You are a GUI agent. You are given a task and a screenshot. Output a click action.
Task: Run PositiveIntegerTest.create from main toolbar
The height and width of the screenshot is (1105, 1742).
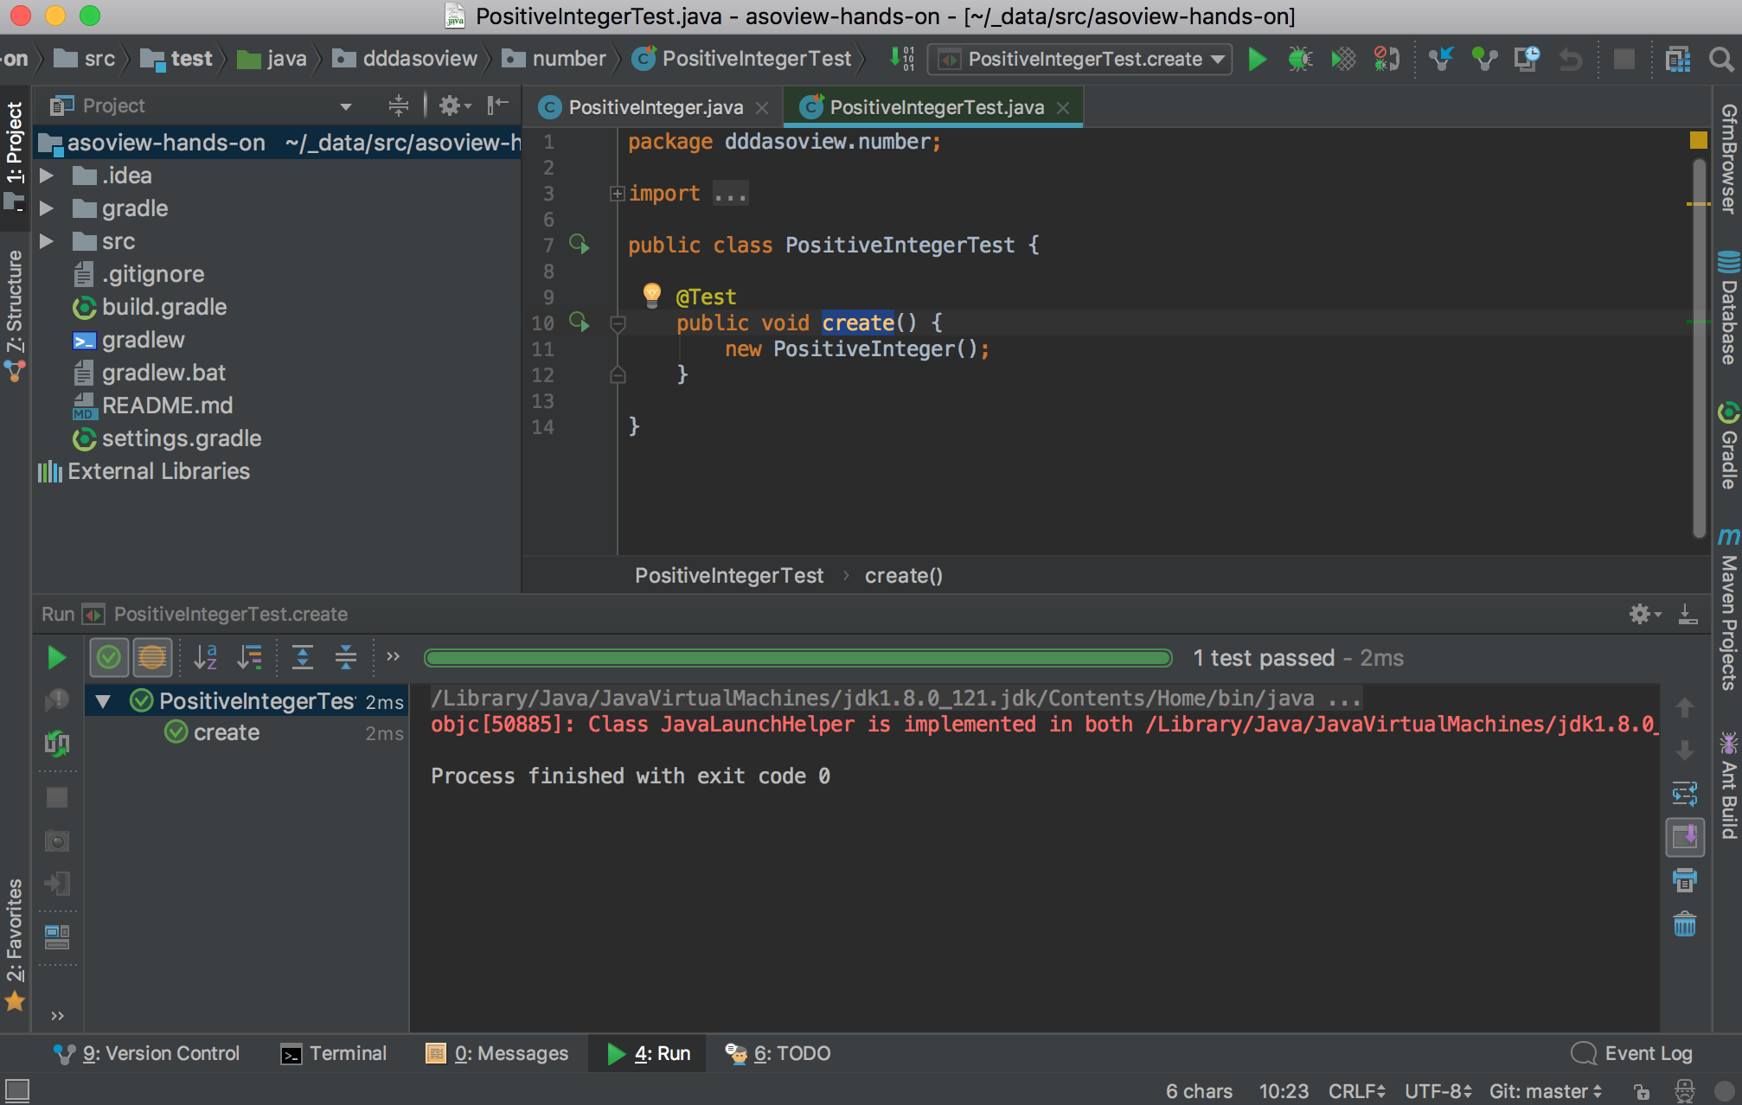tap(1258, 59)
